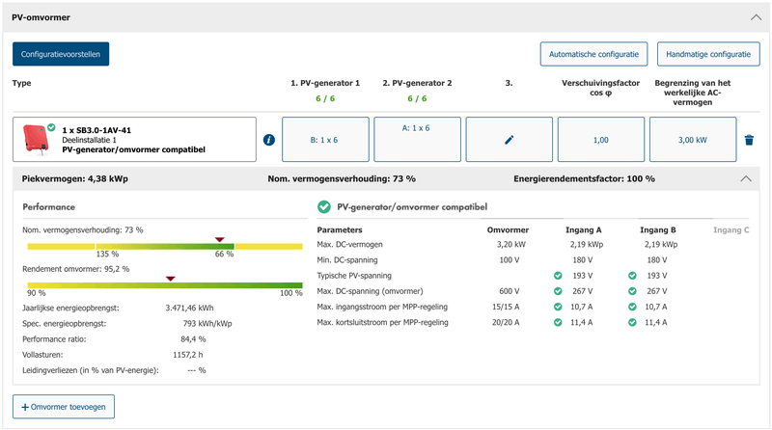Select the B: 1 x 6 generator box
The width and height of the screenshot is (772, 430).
tap(323, 140)
